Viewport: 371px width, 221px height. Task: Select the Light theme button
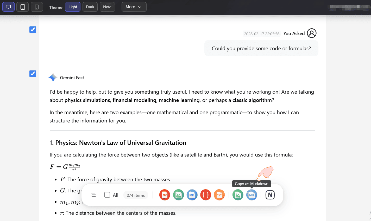73,7
